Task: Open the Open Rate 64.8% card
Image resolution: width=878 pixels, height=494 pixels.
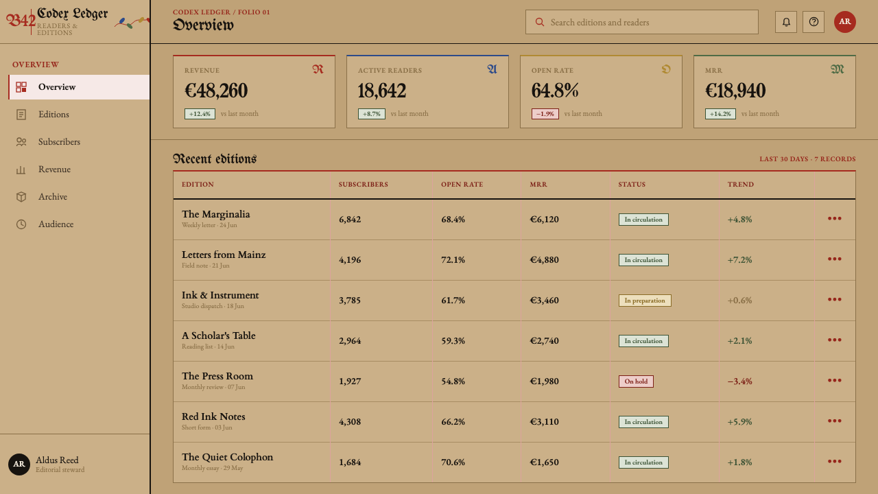Action: 601,92
